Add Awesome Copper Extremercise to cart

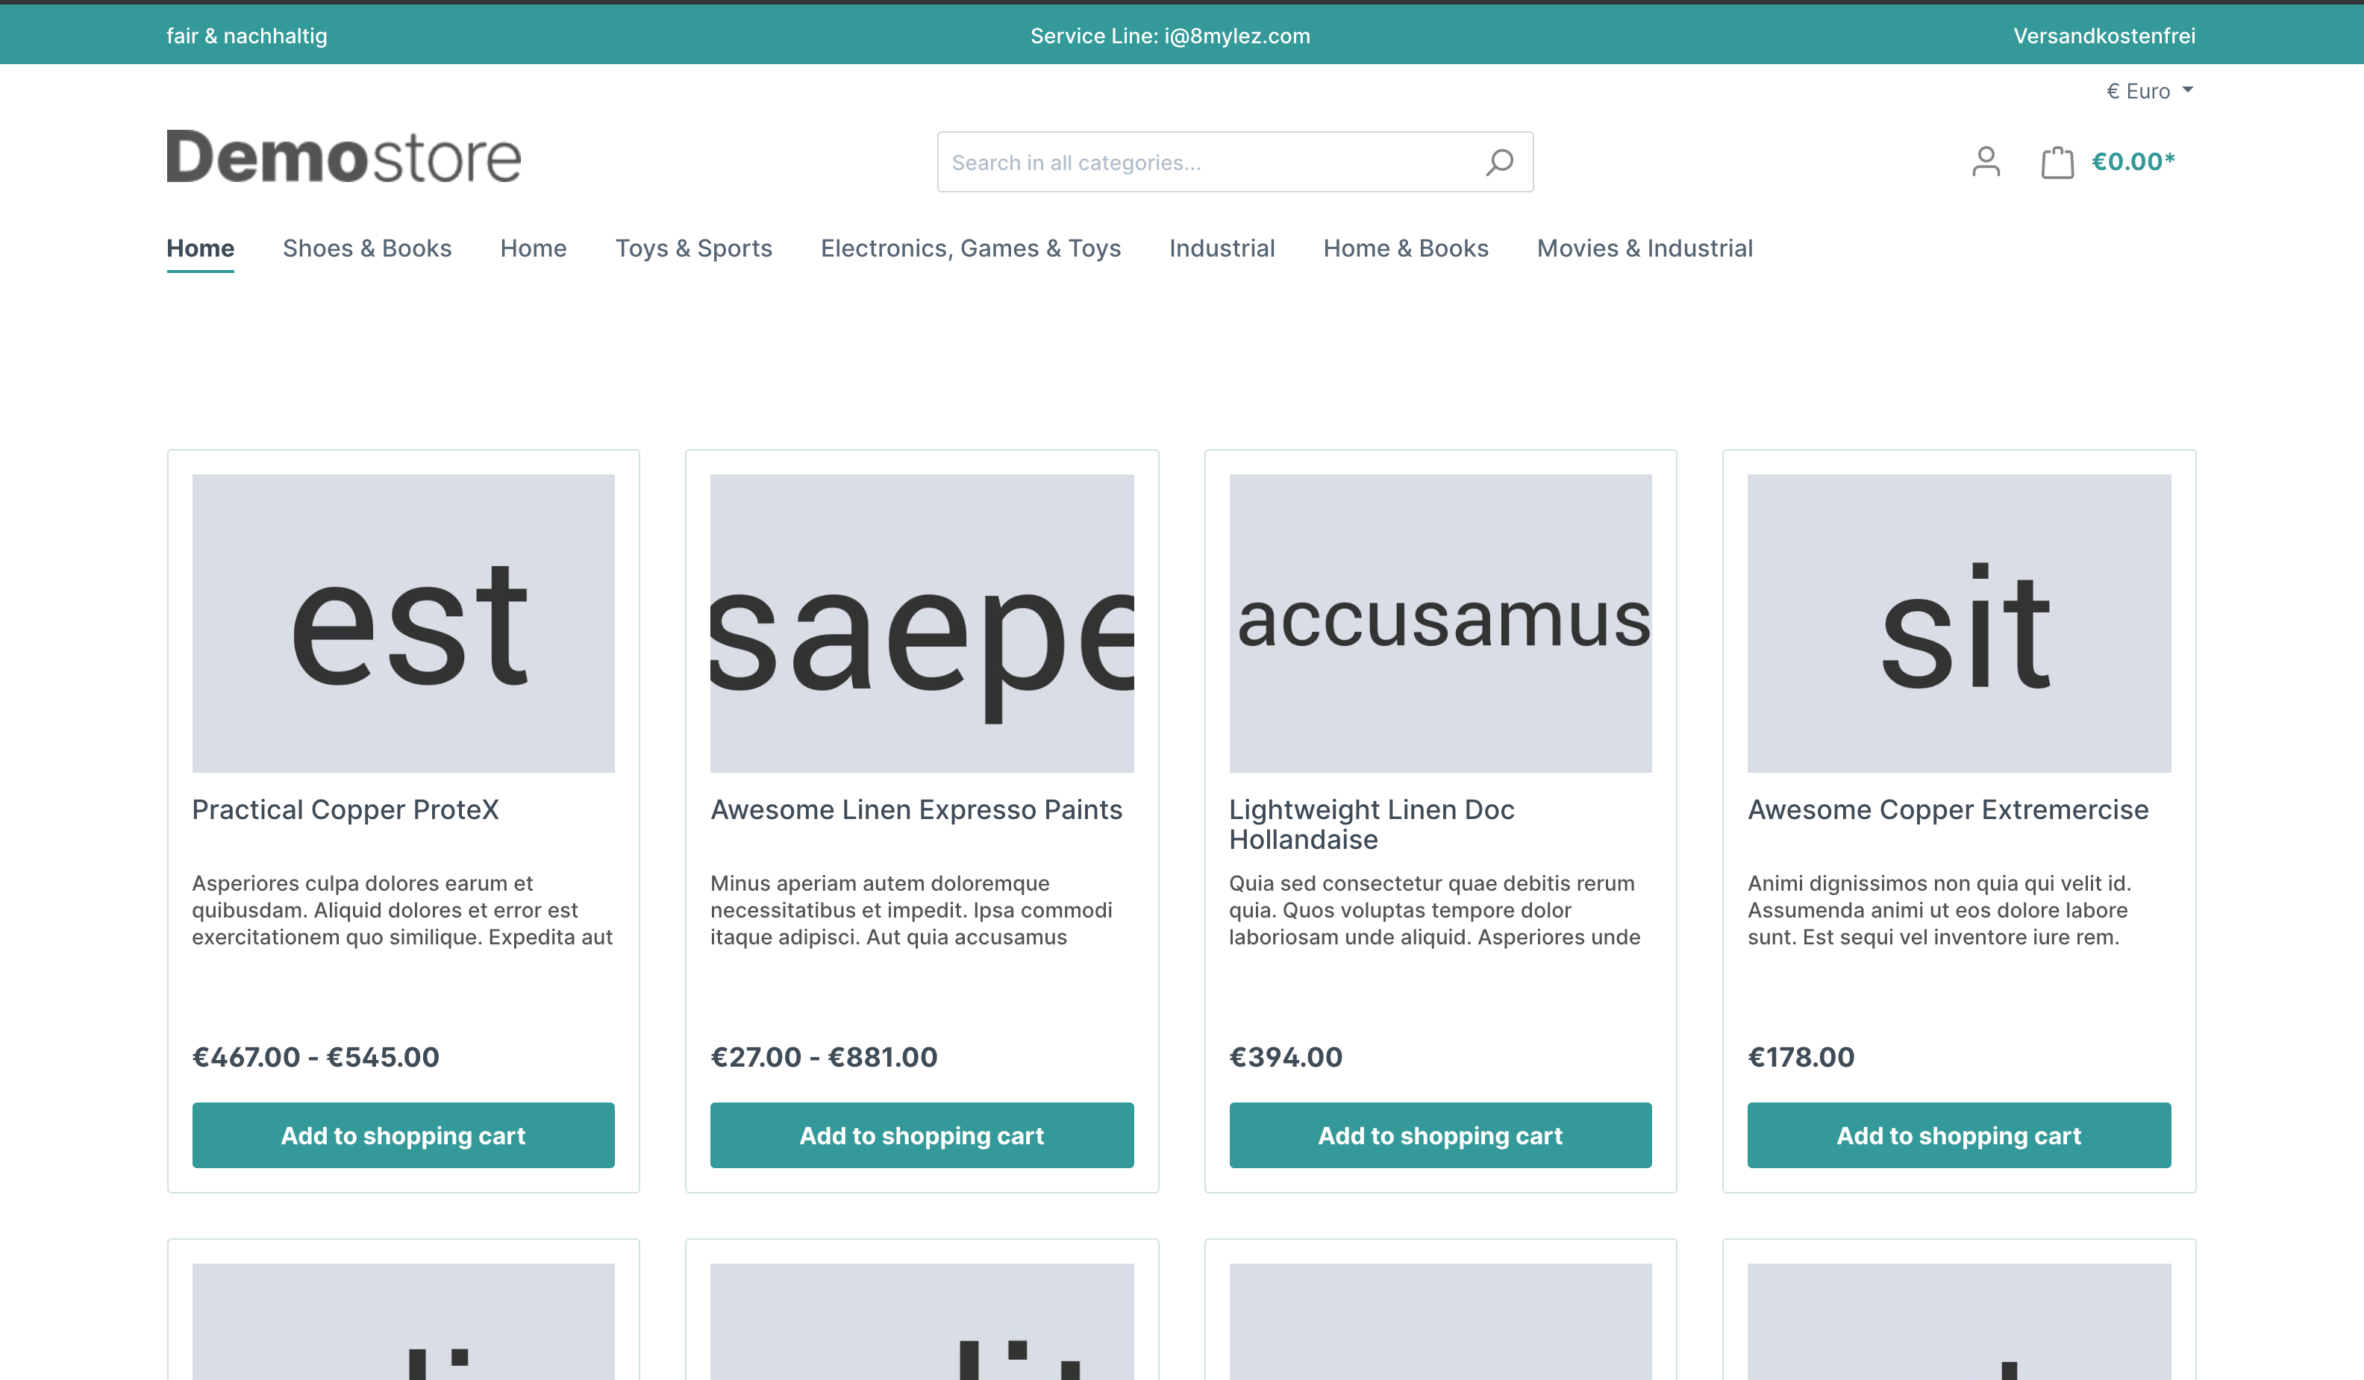1959,1135
